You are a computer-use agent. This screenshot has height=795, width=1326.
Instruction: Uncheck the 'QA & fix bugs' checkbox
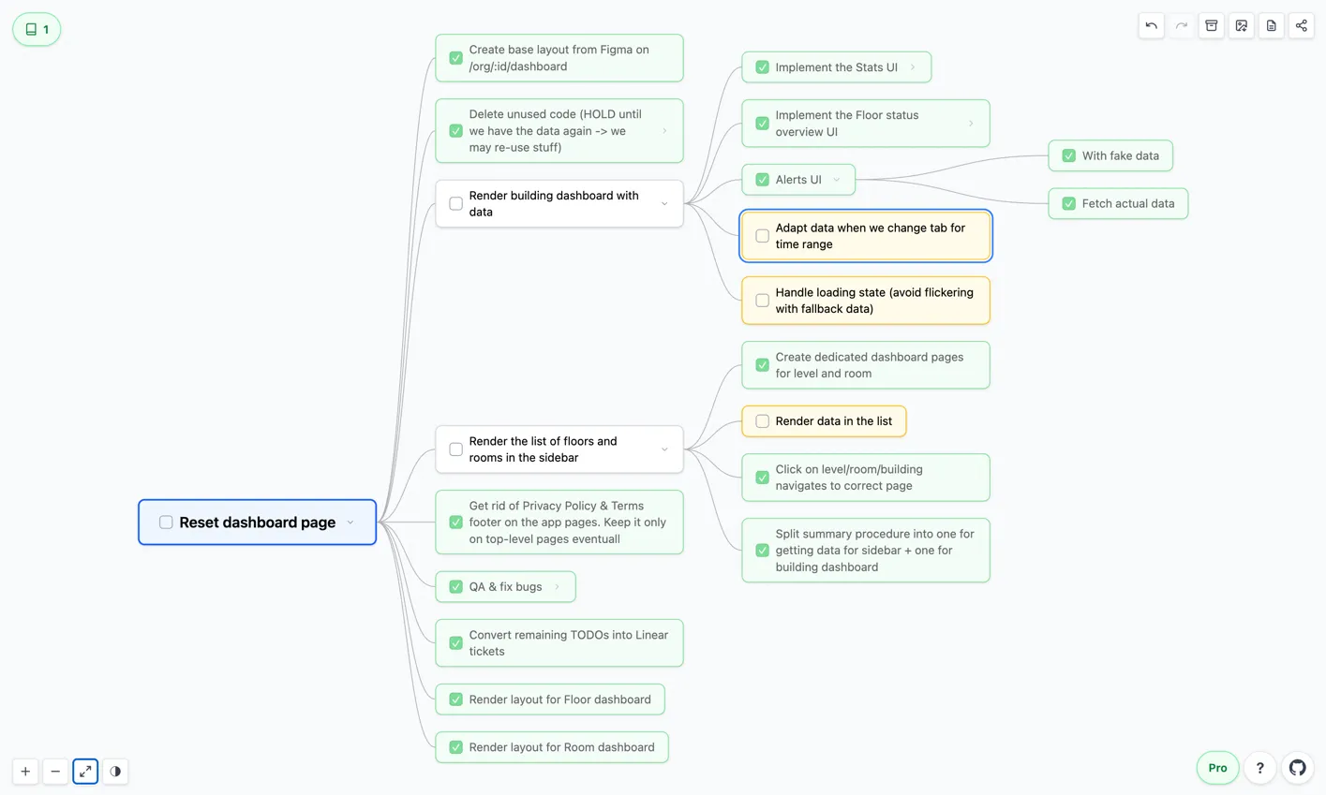tap(455, 587)
